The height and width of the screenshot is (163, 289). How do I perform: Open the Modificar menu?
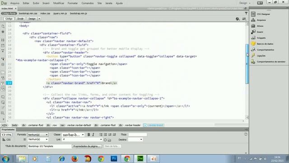[x=59, y=3]
